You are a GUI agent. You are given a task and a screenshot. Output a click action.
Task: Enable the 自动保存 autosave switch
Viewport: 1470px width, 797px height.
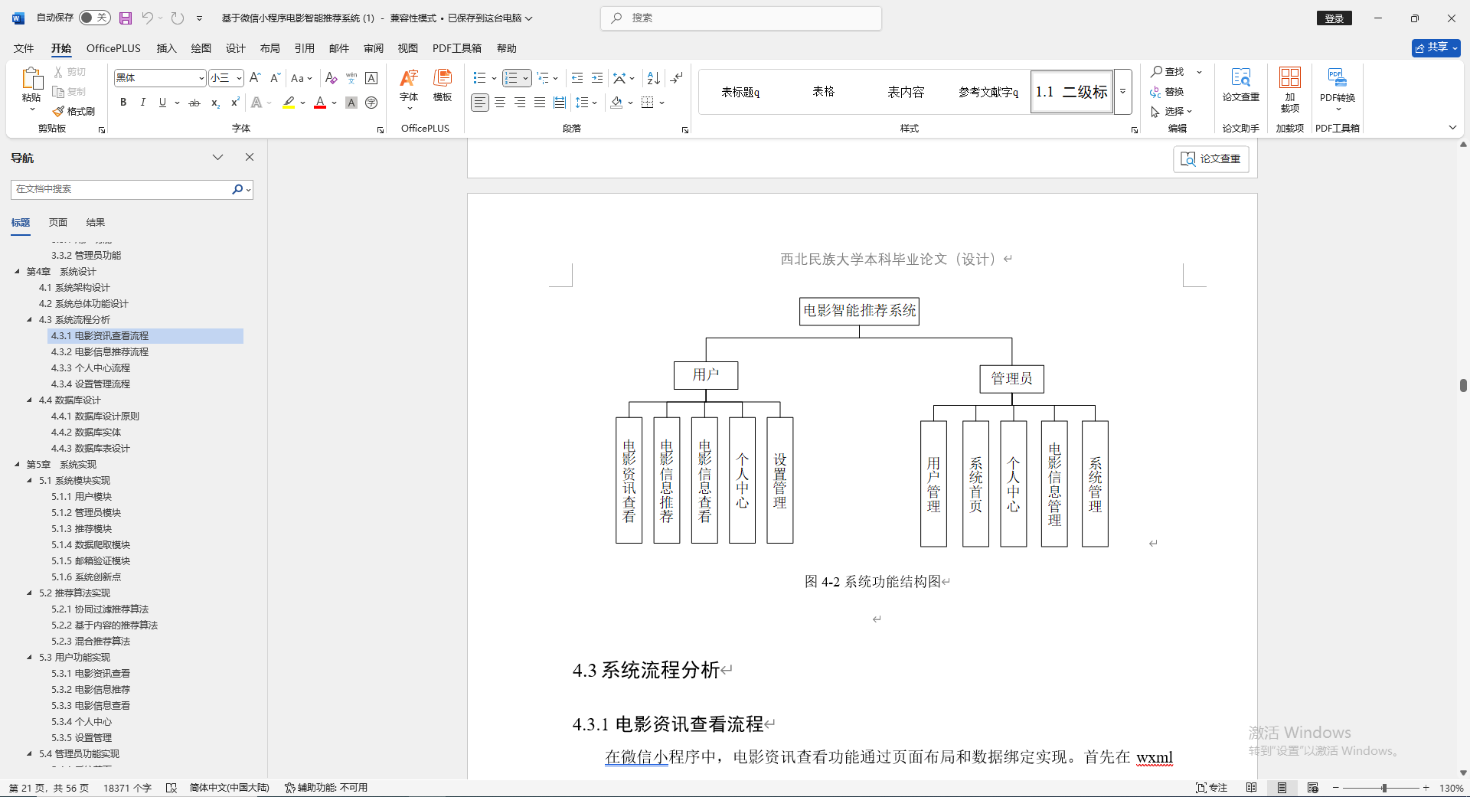93,17
